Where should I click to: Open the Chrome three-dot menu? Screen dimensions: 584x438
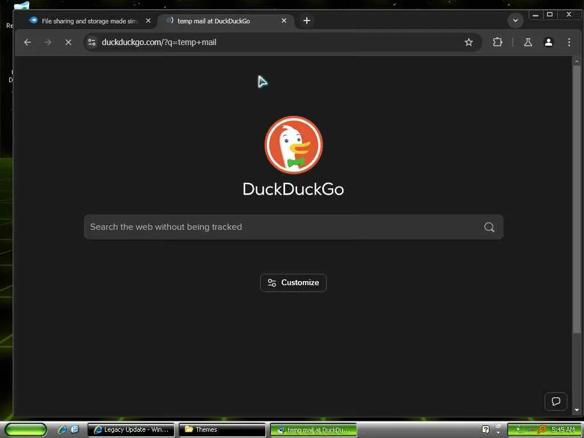569,42
